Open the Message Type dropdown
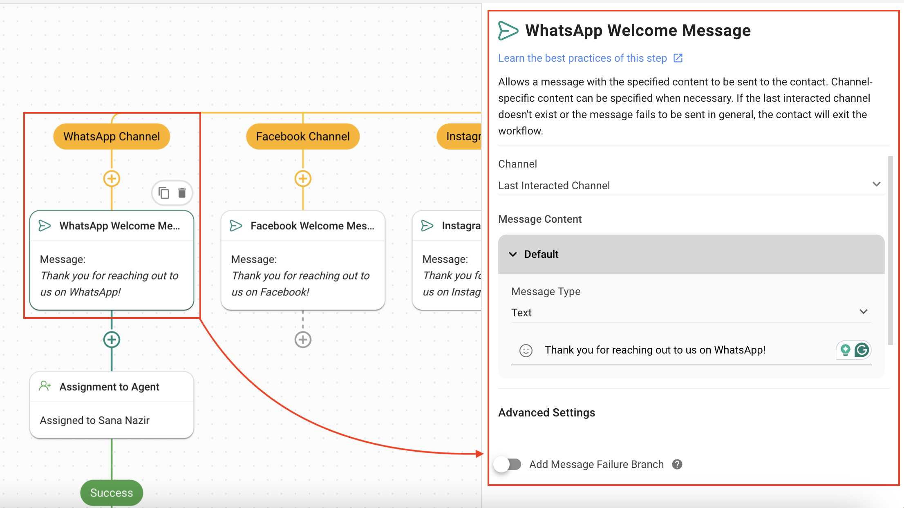The height and width of the screenshot is (508, 904). tap(691, 313)
